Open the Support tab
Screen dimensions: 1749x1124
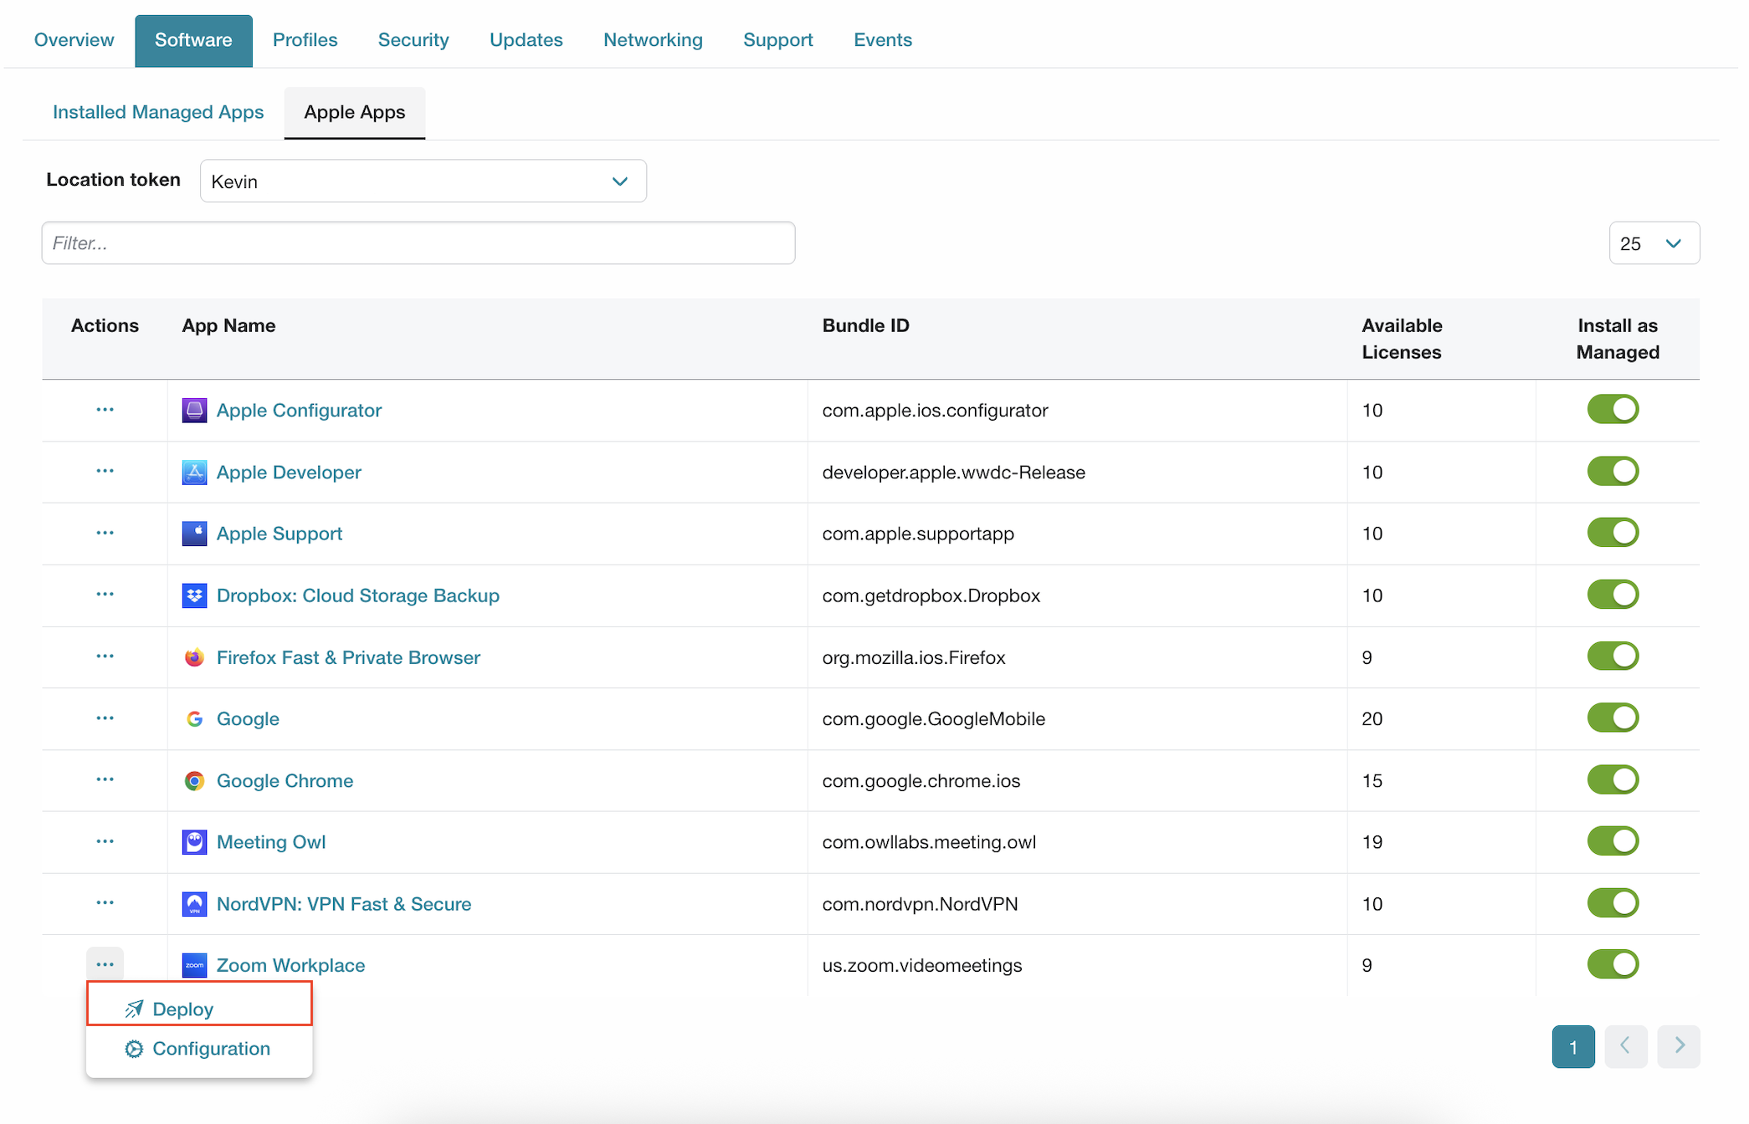(777, 40)
